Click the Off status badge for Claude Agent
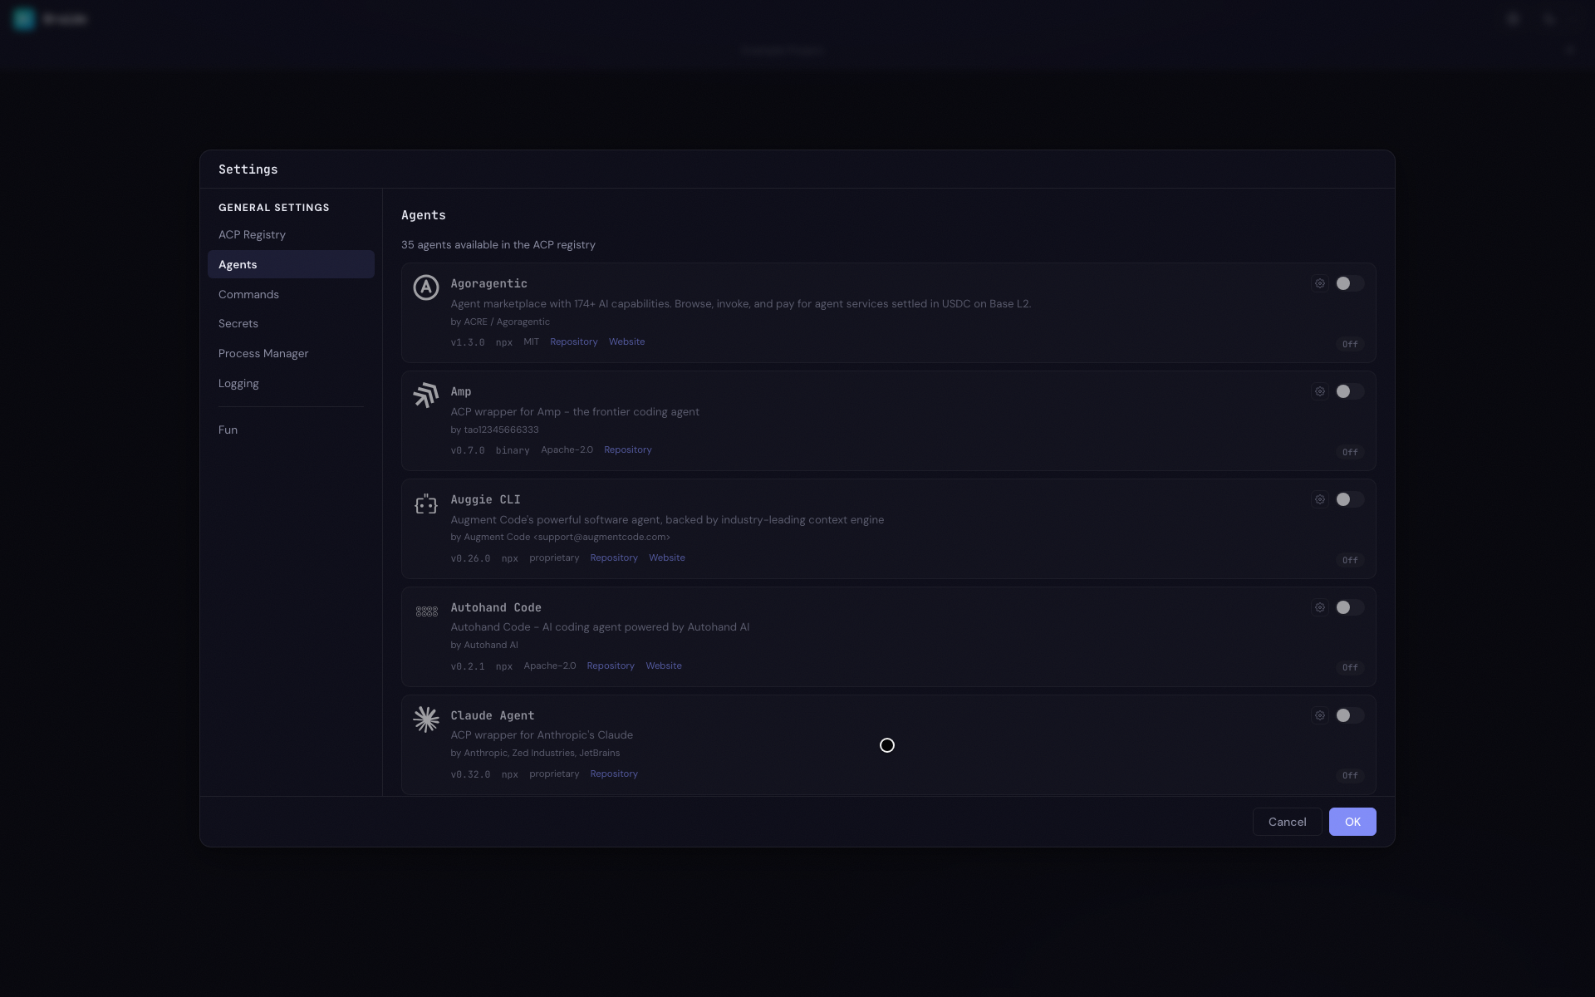 pyautogui.click(x=1350, y=775)
